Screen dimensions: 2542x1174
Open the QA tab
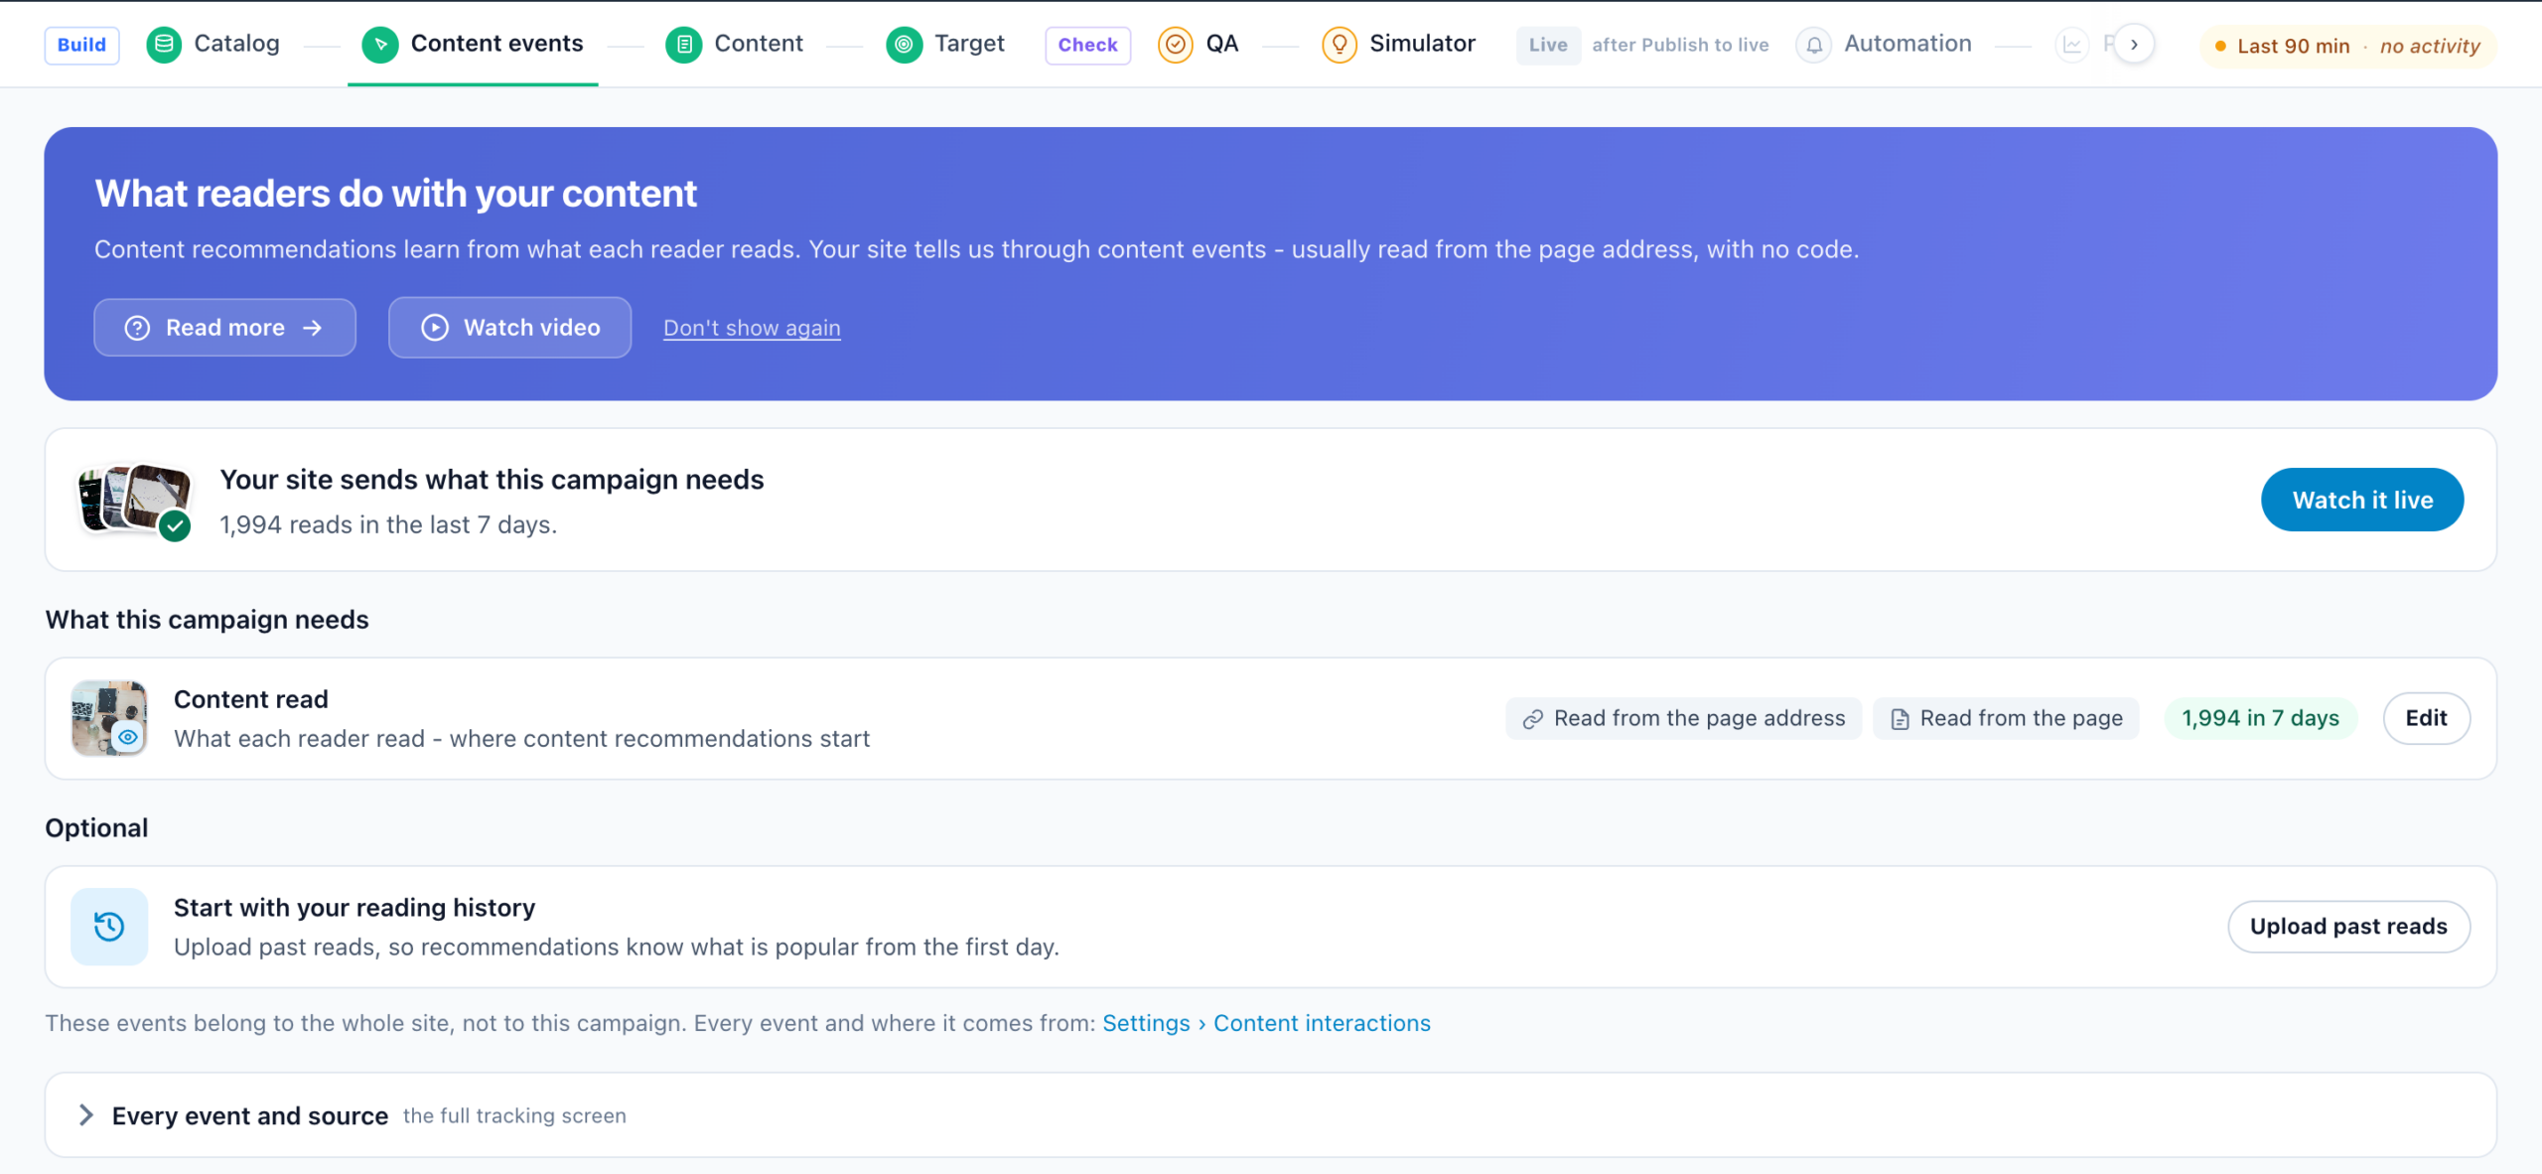pyautogui.click(x=1199, y=44)
